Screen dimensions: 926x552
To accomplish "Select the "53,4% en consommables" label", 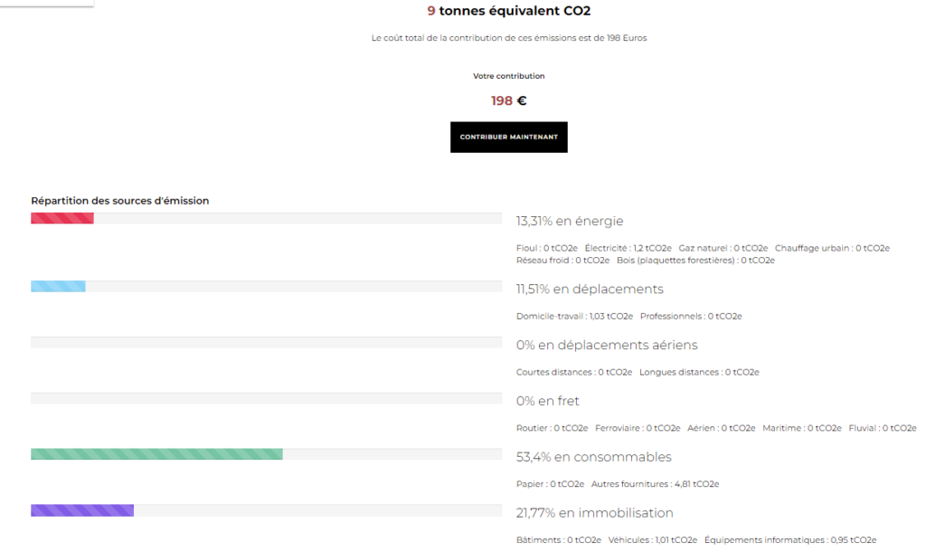I will 593,457.
